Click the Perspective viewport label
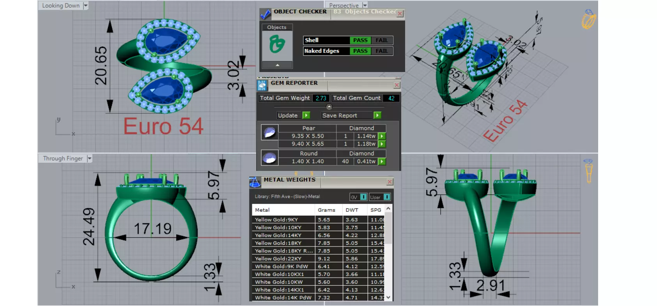657x306 pixels. (x=344, y=5)
